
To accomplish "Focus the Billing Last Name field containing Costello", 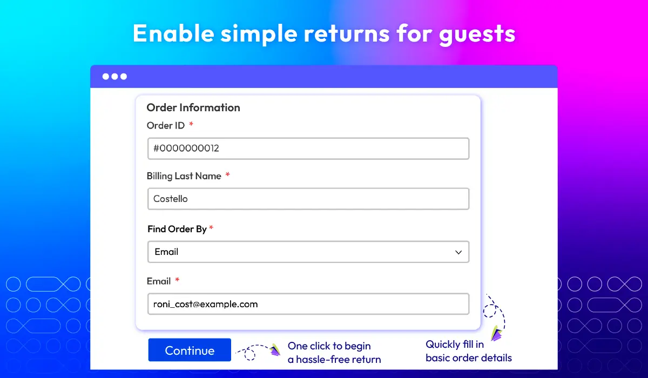I will pyautogui.click(x=308, y=199).
